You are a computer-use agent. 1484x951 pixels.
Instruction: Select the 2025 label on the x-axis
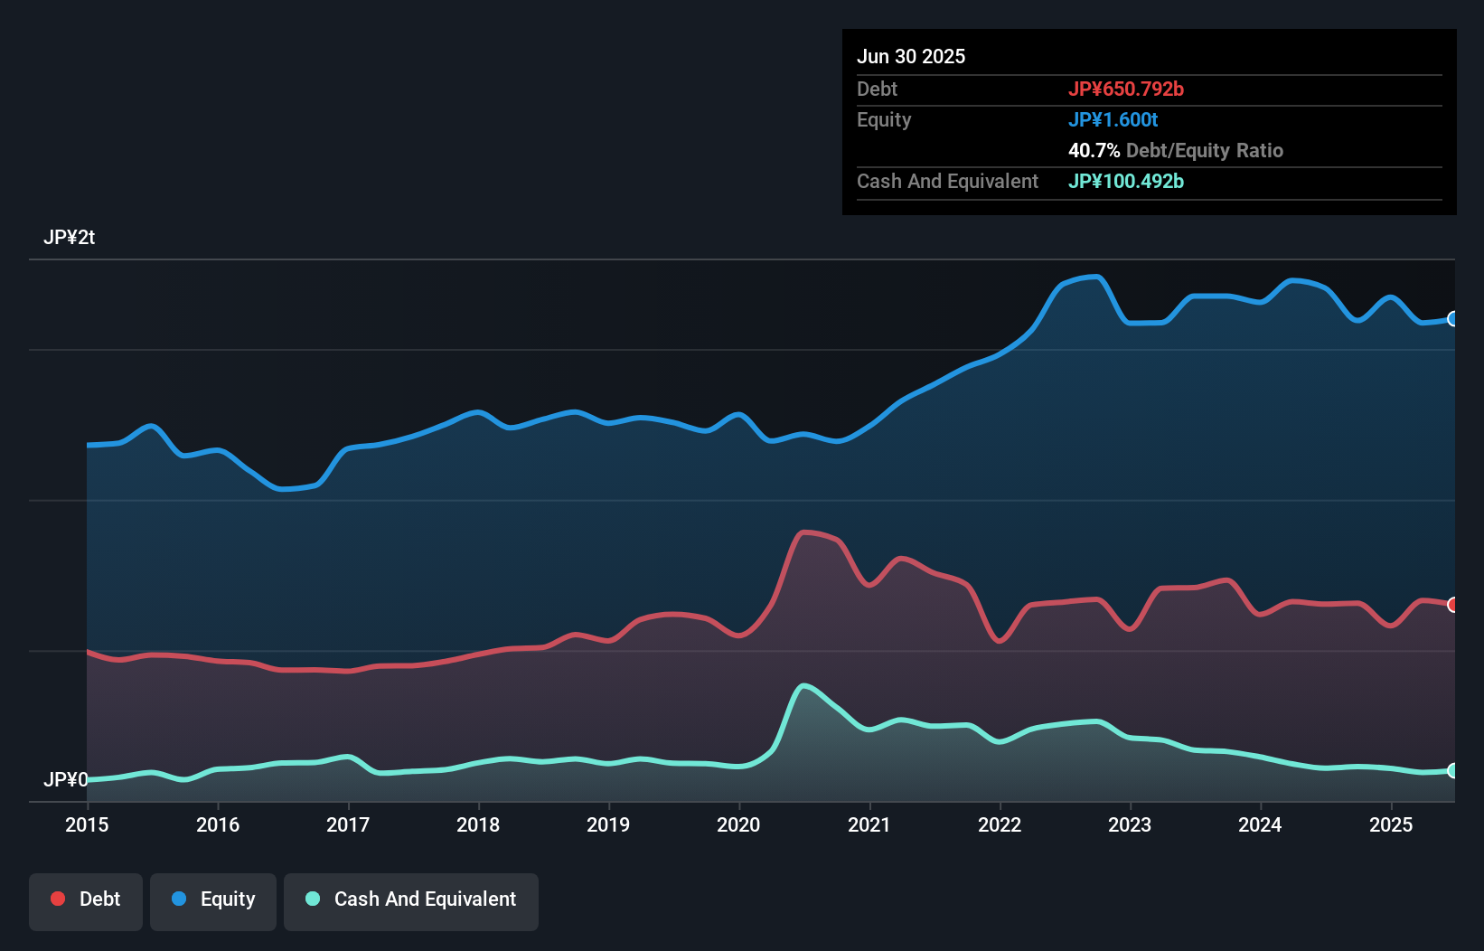(1391, 824)
